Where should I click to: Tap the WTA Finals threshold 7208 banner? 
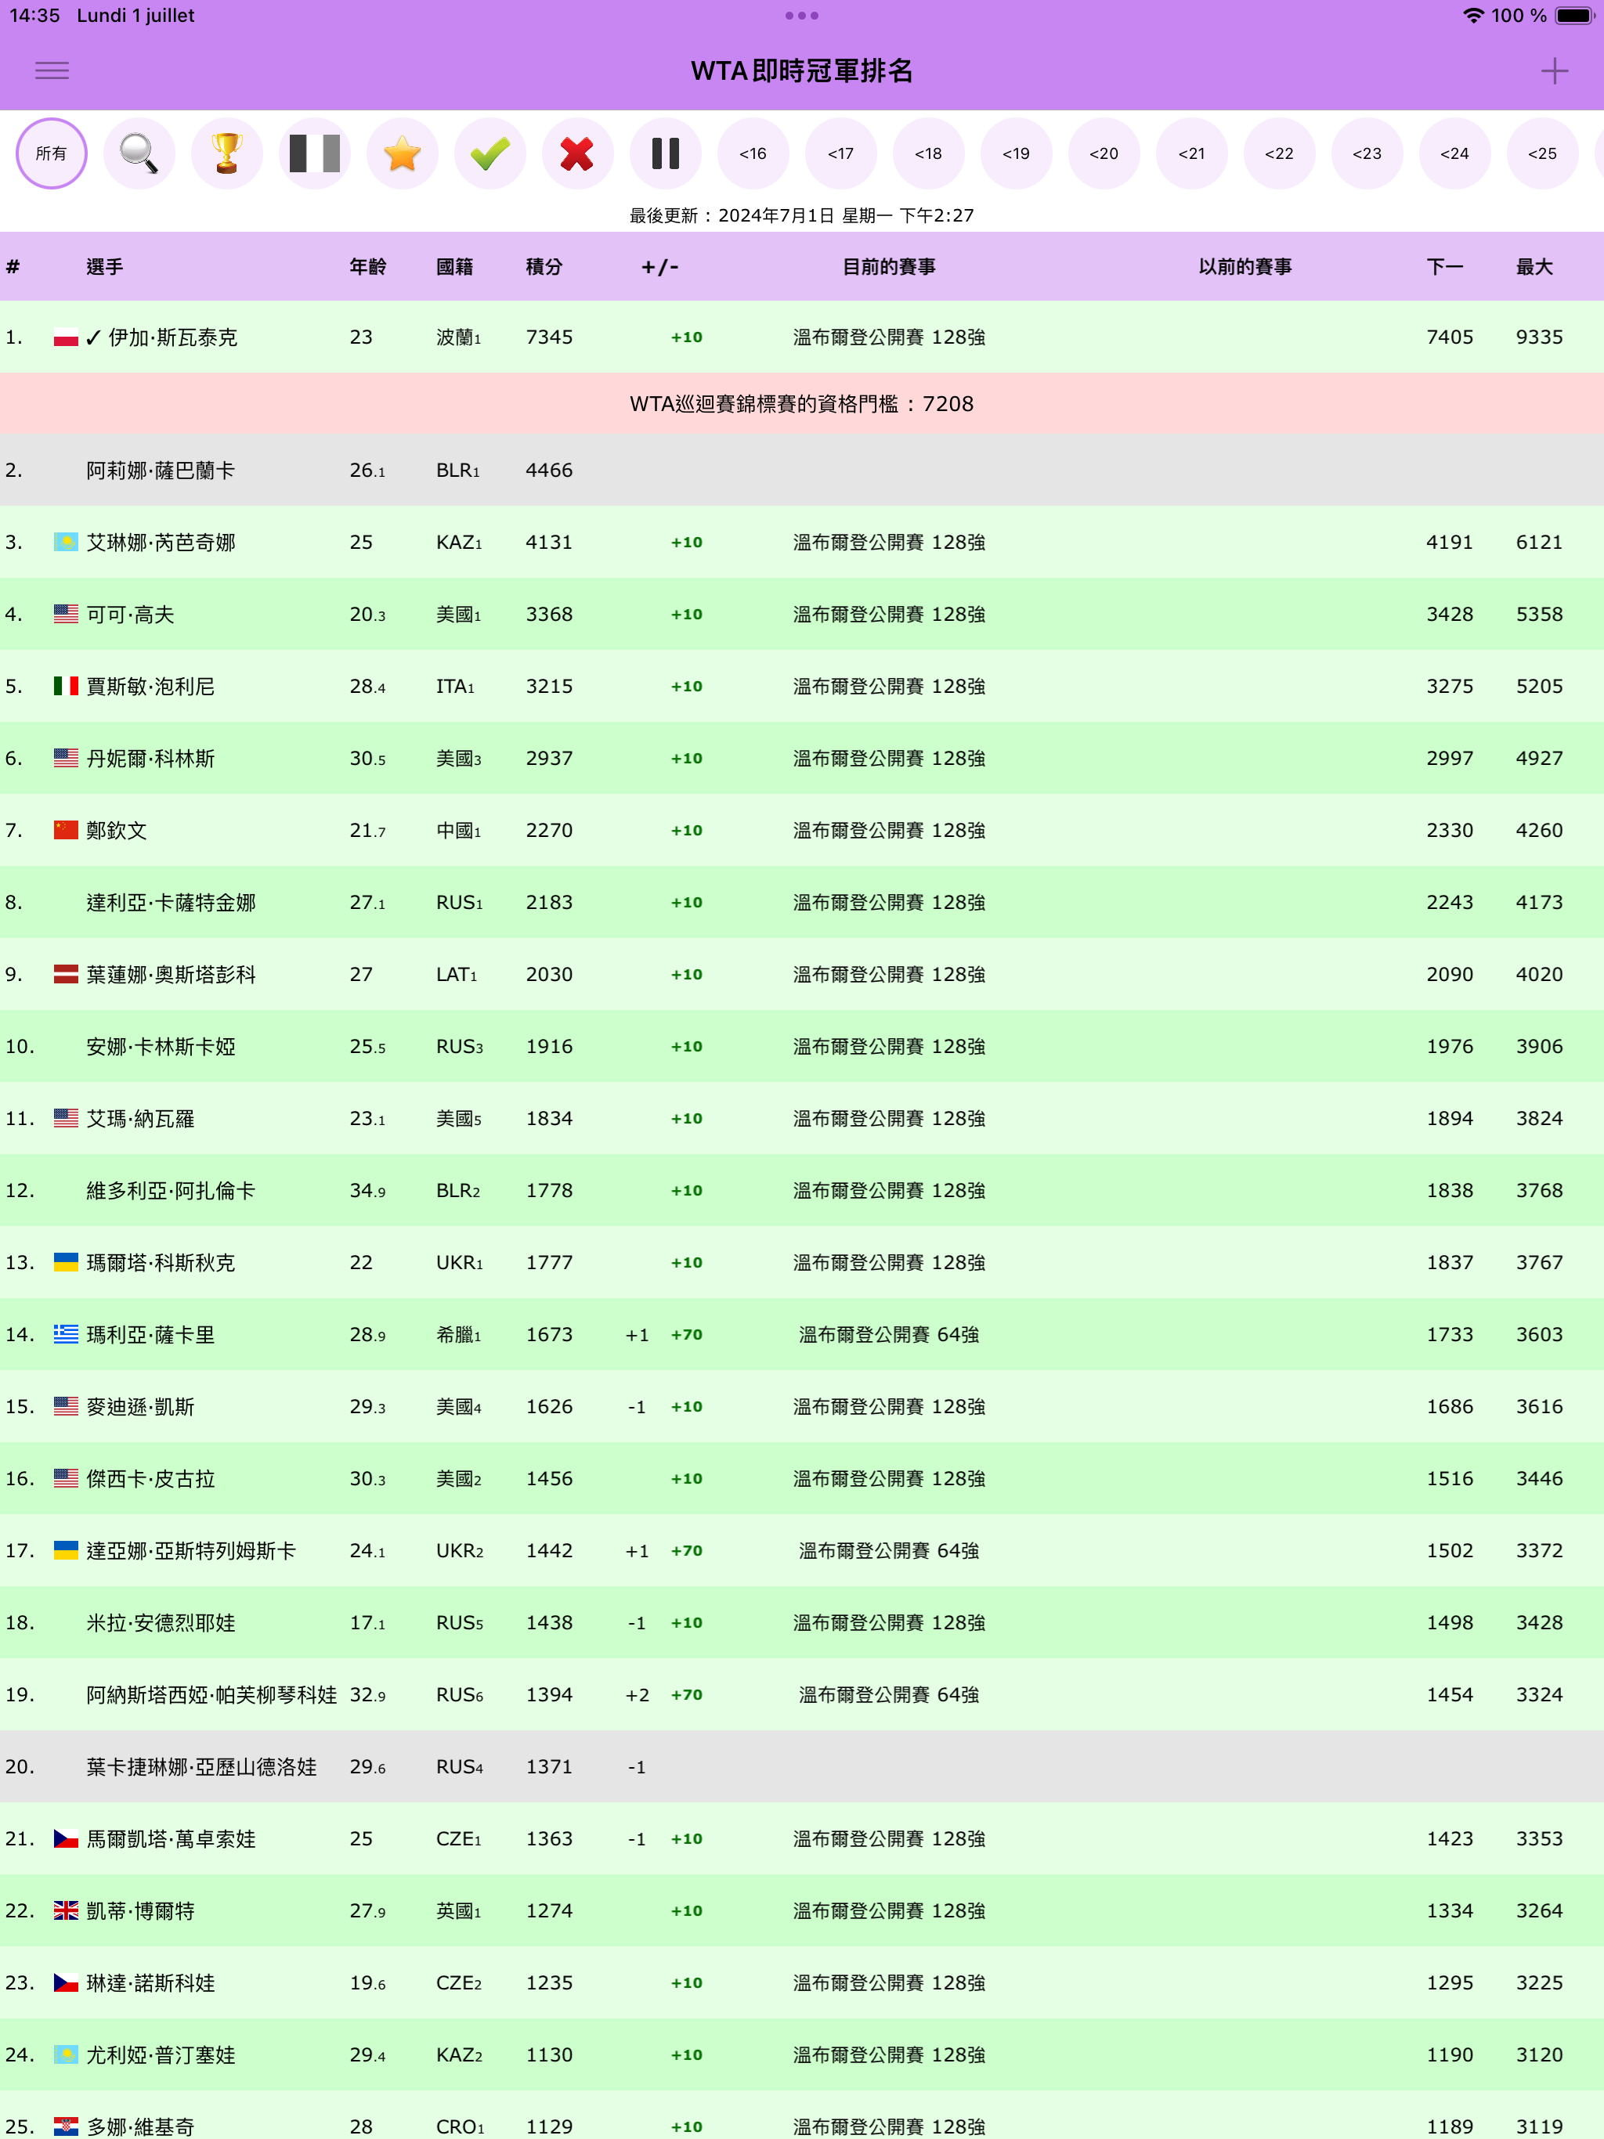click(802, 404)
